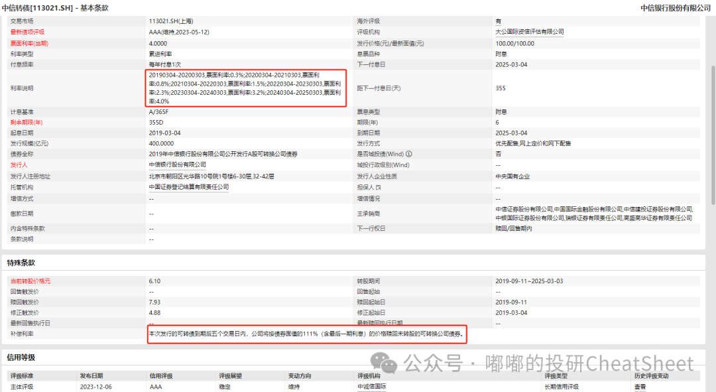Image resolution: width=716 pixels, height=392 pixels.
Task: Click label 发行人注册地址
Action: point(30,176)
